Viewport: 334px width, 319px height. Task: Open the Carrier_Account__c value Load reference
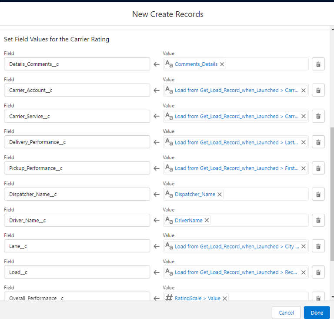click(237, 91)
